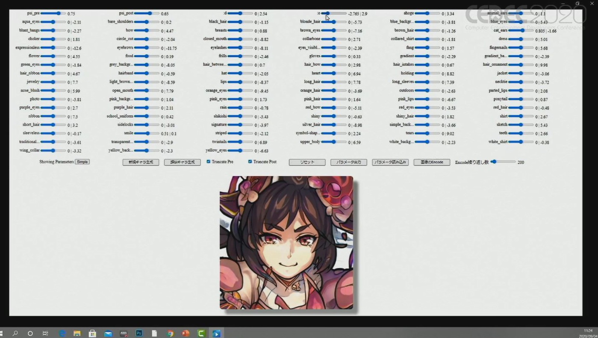This screenshot has width=598, height=338.
Task: Adjust the sidelocks slider
Action: pyautogui.click(x=147, y=125)
